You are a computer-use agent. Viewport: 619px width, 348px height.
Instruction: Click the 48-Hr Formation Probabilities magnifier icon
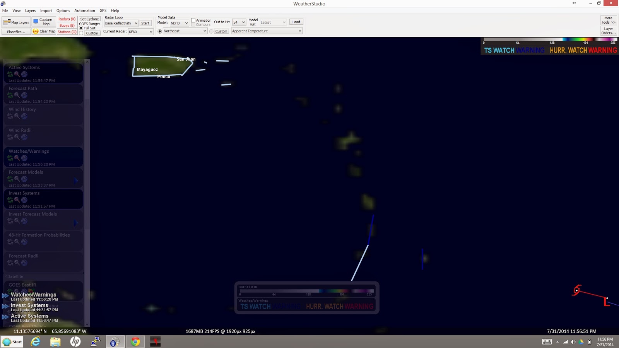[17, 242]
